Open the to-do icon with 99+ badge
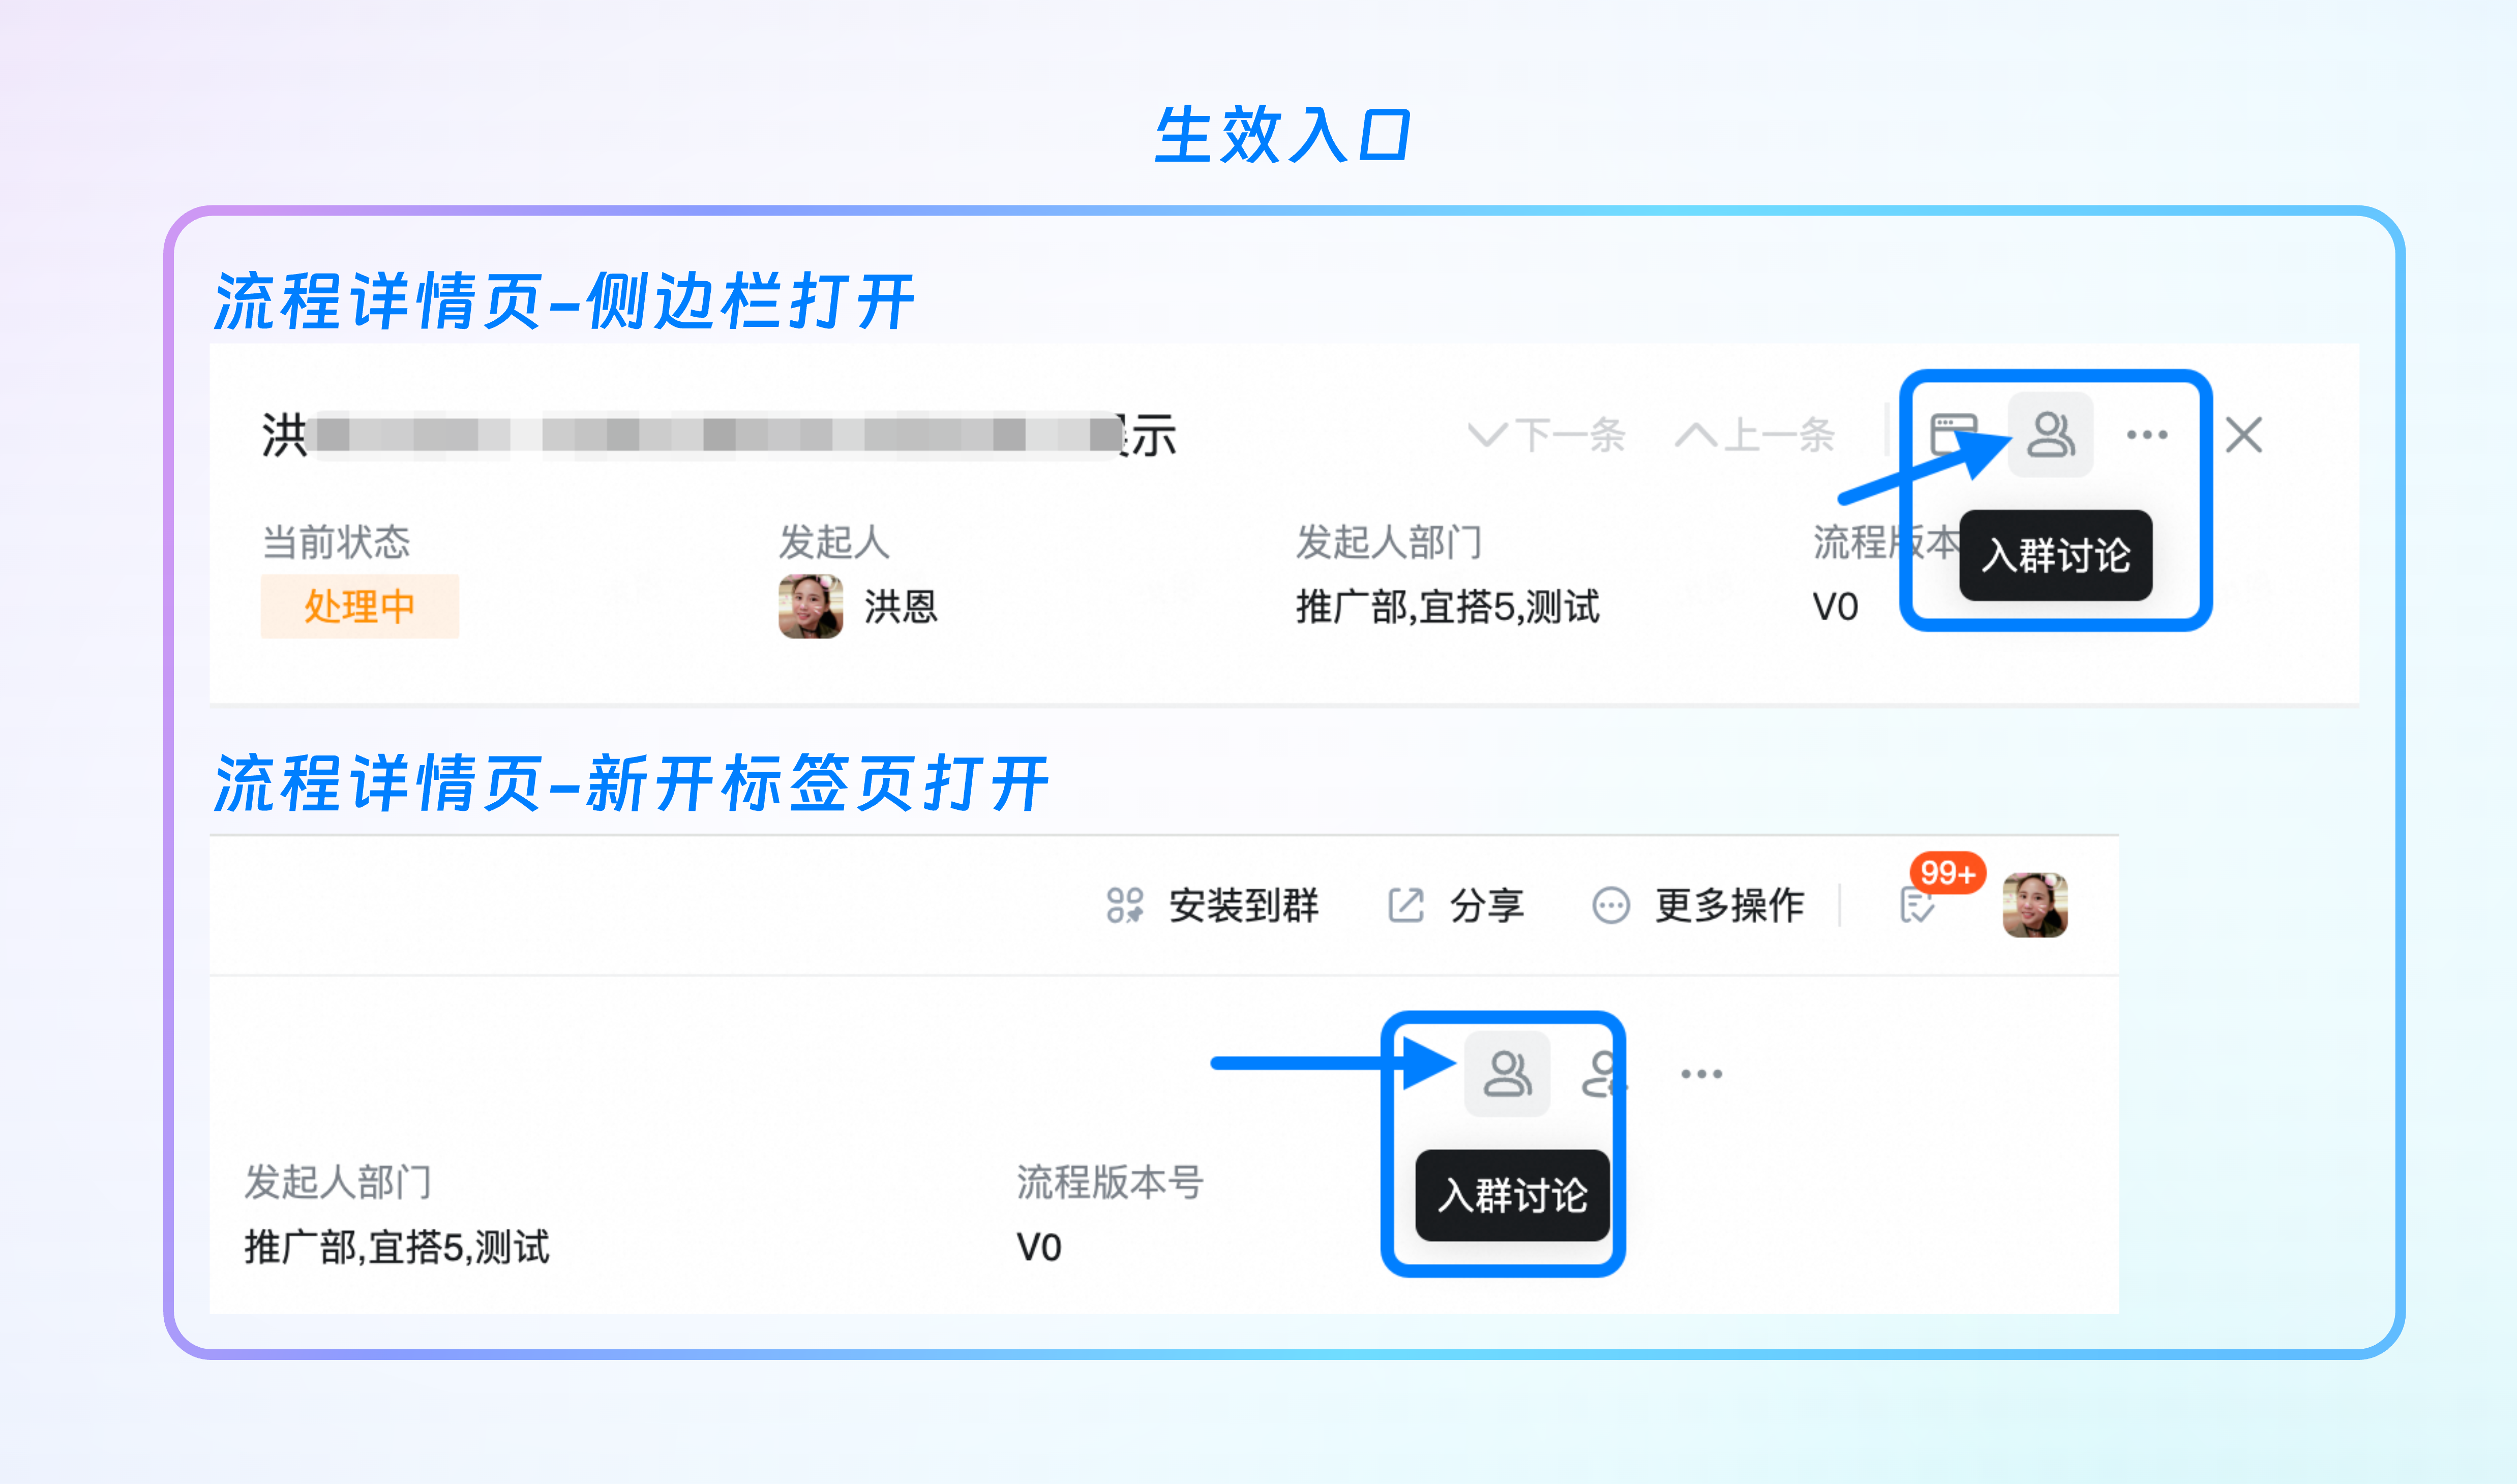 click(1917, 905)
